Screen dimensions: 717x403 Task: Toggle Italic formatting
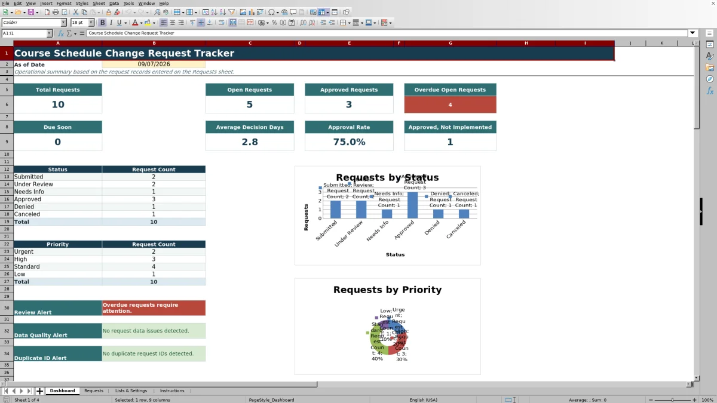(111, 23)
